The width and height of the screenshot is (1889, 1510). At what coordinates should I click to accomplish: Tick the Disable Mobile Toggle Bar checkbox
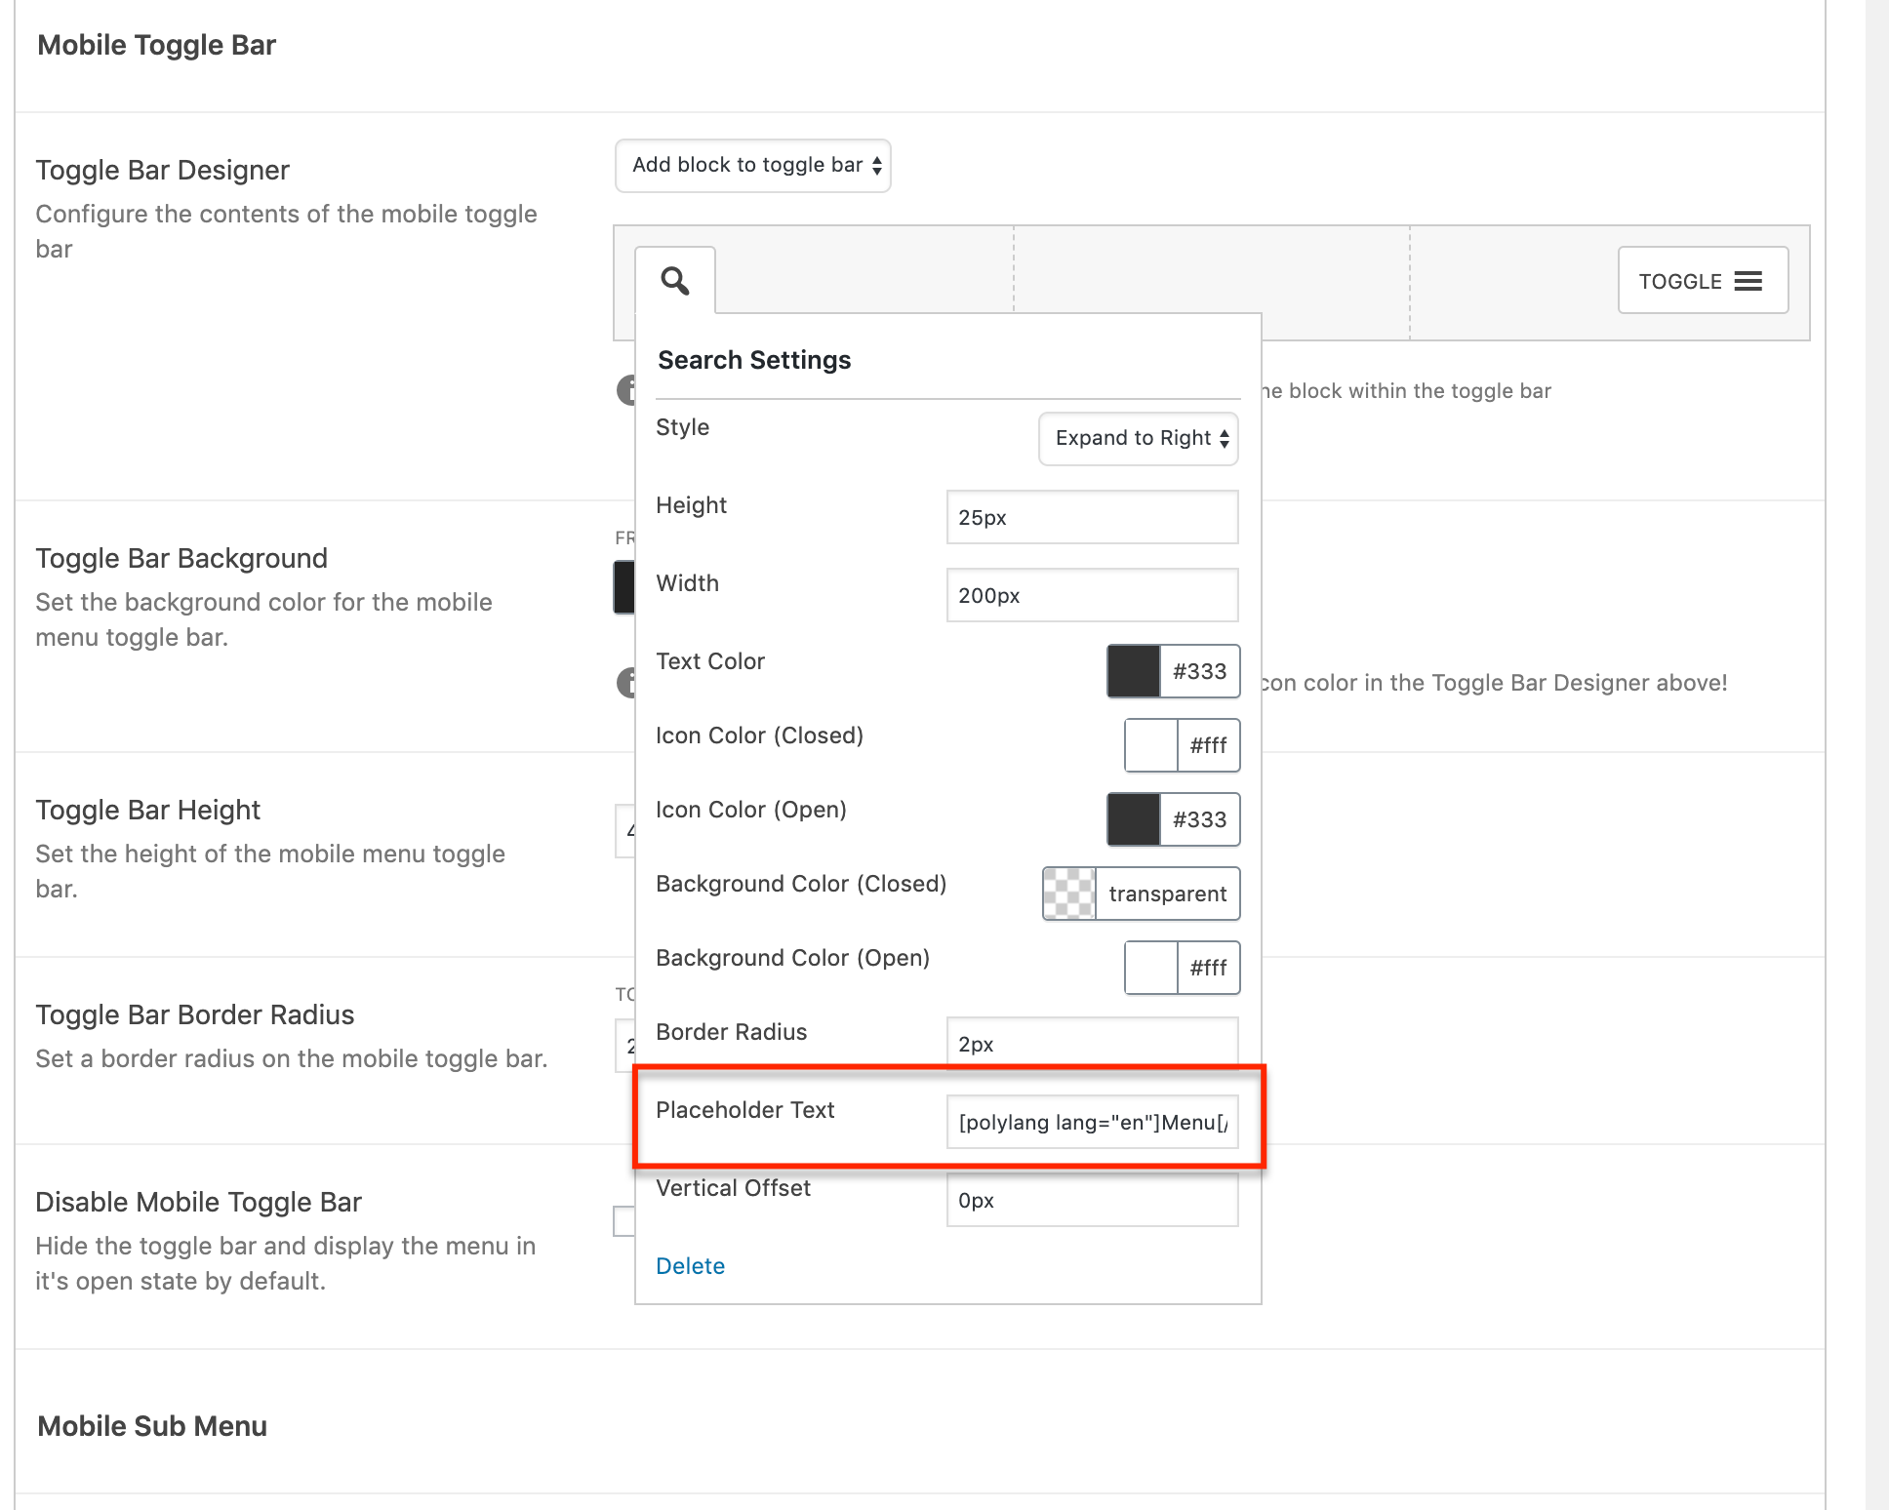click(623, 1220)
